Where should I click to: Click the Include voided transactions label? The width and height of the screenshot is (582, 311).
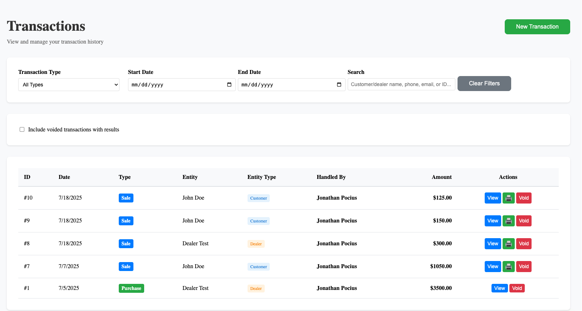tap(74, 130)
